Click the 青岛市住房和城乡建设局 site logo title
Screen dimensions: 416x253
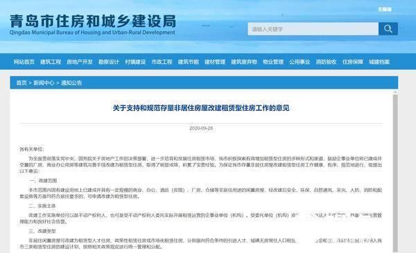pos(93,21)
